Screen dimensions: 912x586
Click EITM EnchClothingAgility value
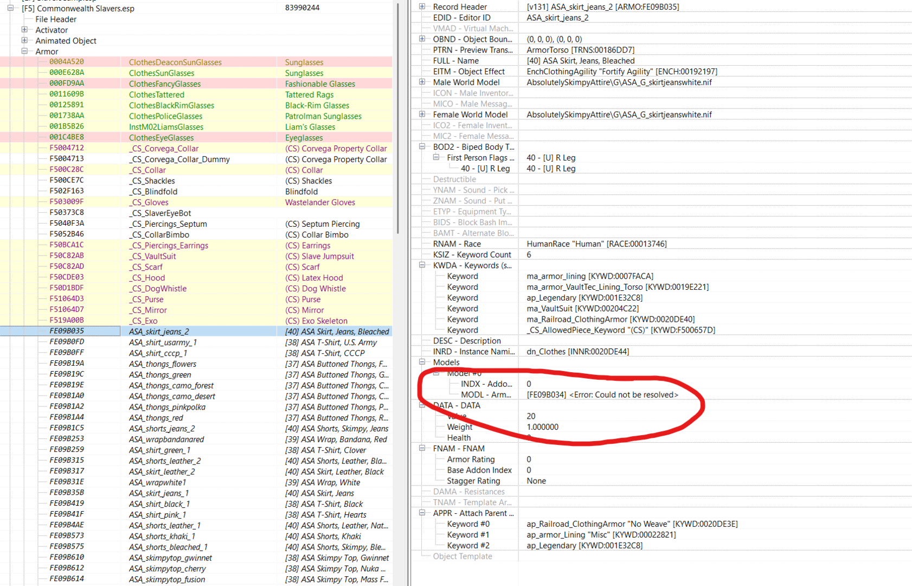point(622,71)
